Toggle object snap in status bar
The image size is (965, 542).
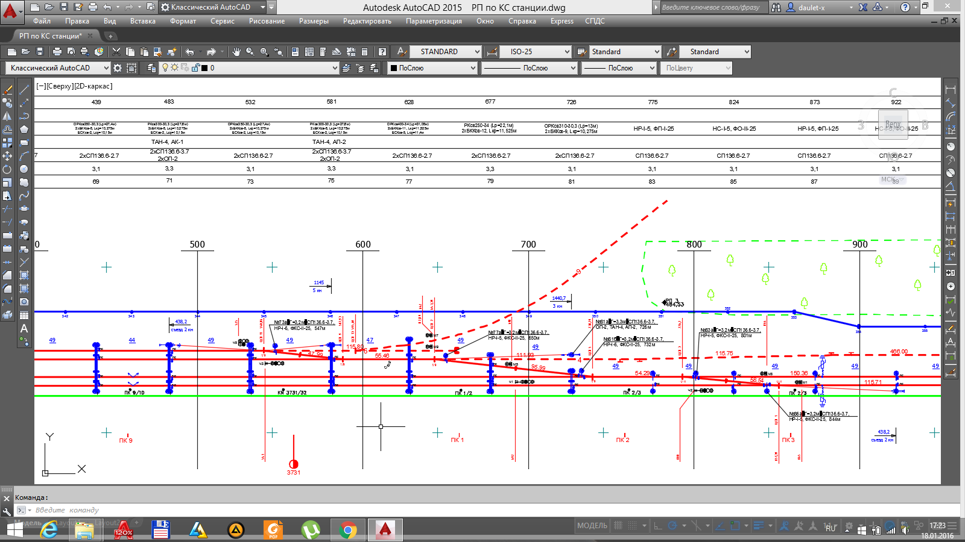tap(735, 526)
